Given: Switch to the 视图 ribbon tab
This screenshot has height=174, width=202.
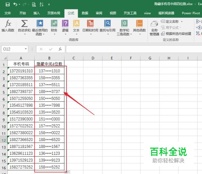Looking at the screenshot, I should tap(113, 13).
